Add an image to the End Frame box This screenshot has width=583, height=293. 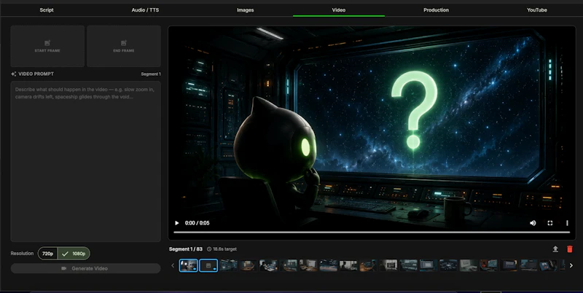tap(124, 46)
